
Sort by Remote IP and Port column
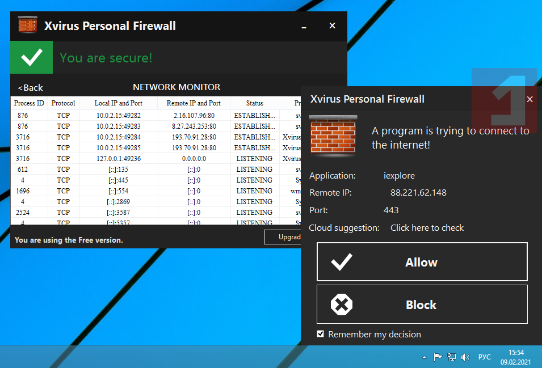(x=194, y=103)
